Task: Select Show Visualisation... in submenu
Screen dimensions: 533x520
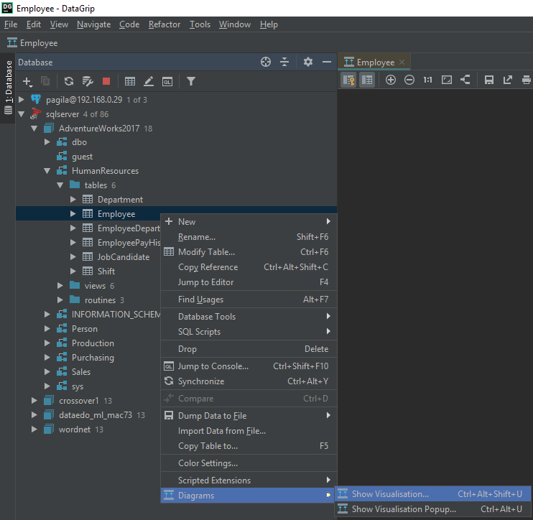Action: pyautogui.click(x=390, y=494)
